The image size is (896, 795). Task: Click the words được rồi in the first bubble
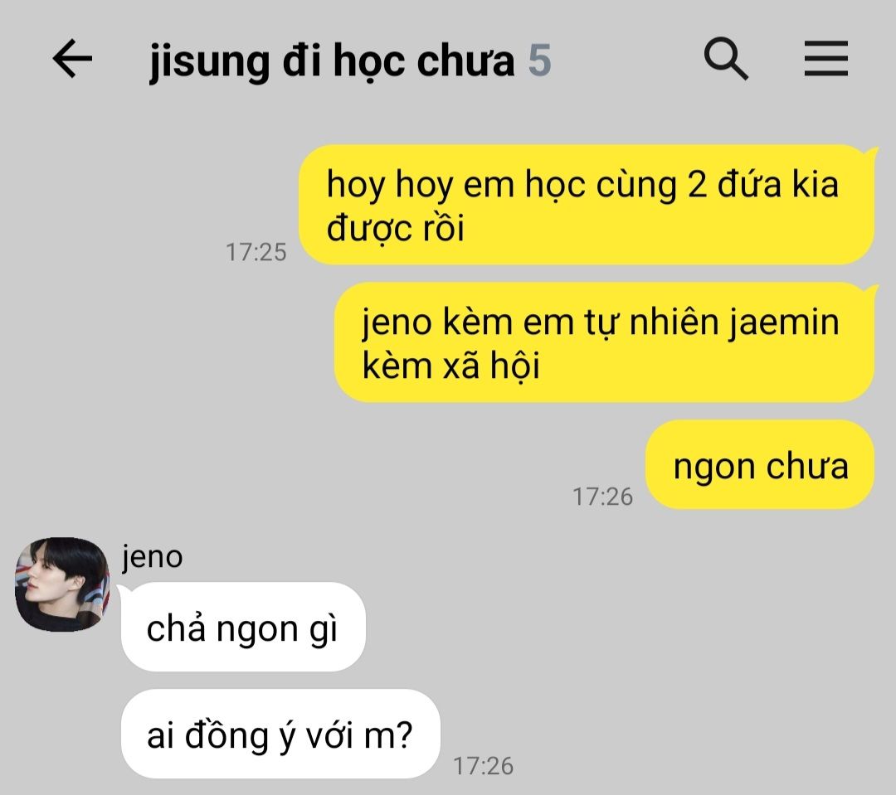pos(396,229)
